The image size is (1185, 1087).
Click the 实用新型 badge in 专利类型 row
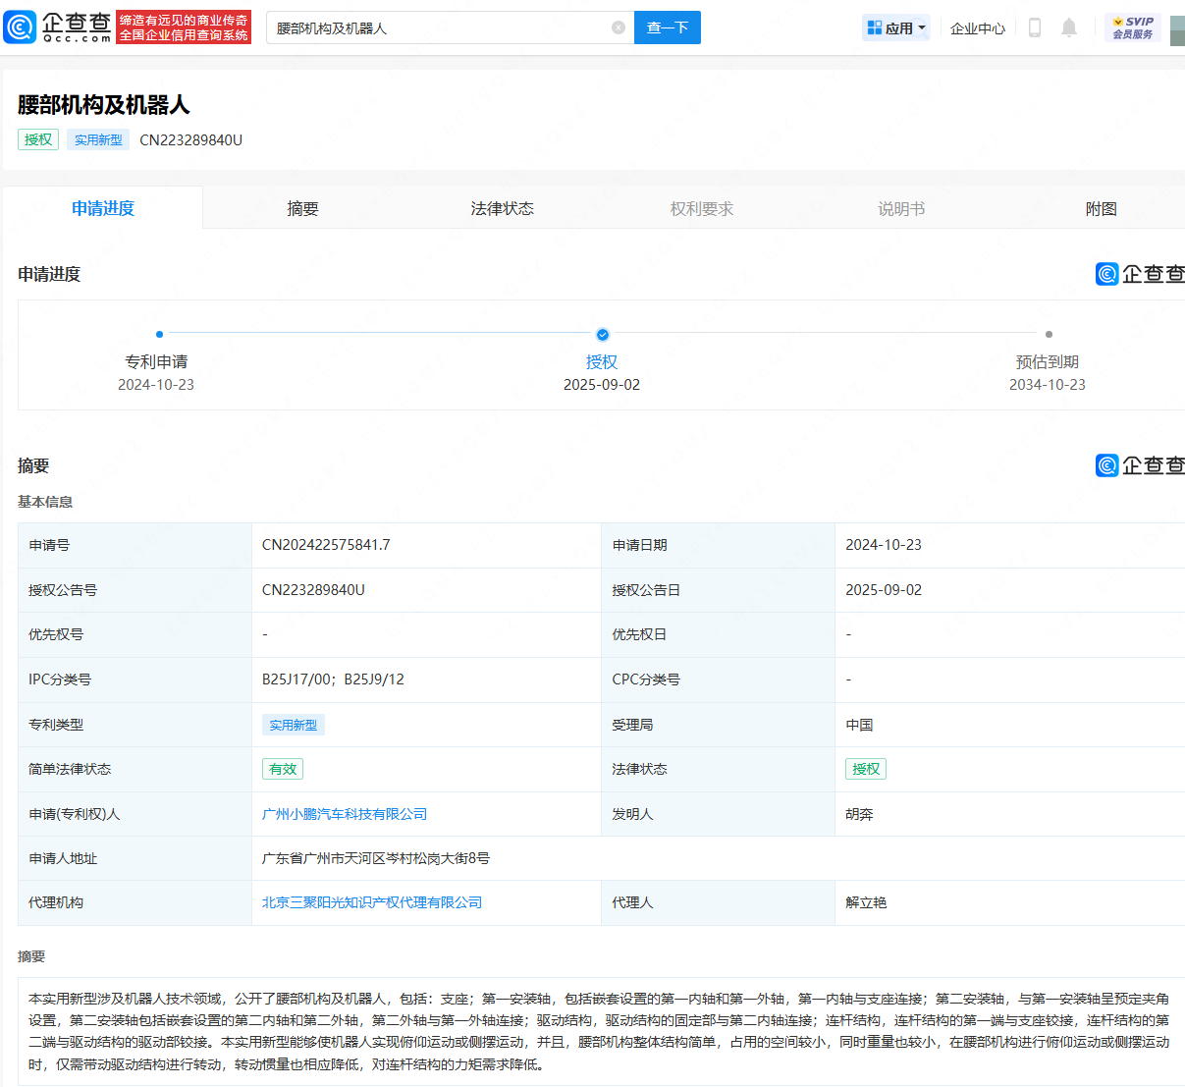294,725
